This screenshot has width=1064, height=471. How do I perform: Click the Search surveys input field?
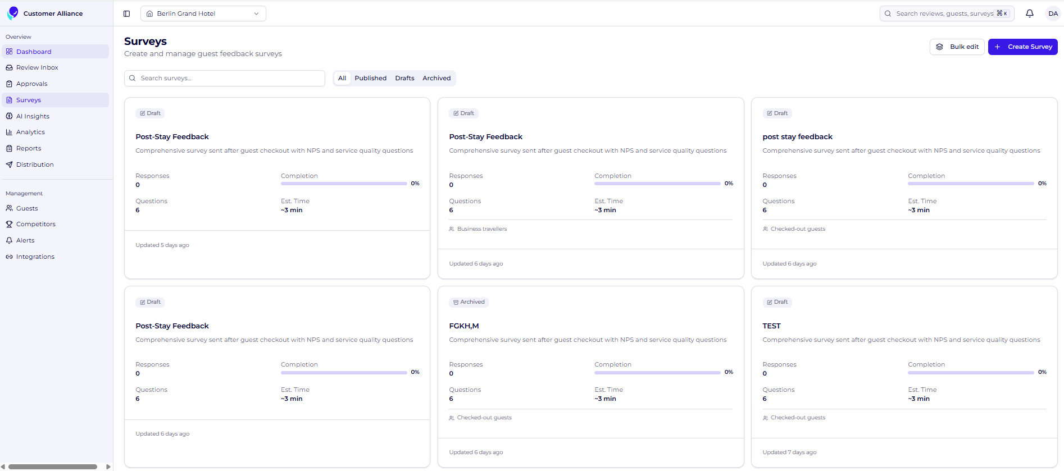pos(225,78)
